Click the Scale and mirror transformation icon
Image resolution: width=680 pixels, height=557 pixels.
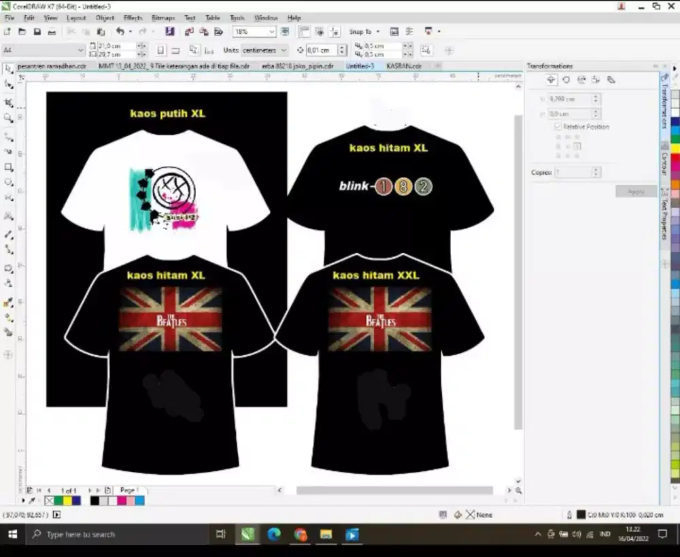pos(581,80)
